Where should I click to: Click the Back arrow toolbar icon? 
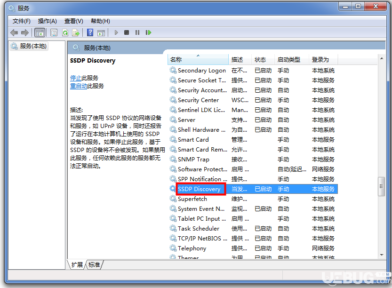[x=14, y=32]
